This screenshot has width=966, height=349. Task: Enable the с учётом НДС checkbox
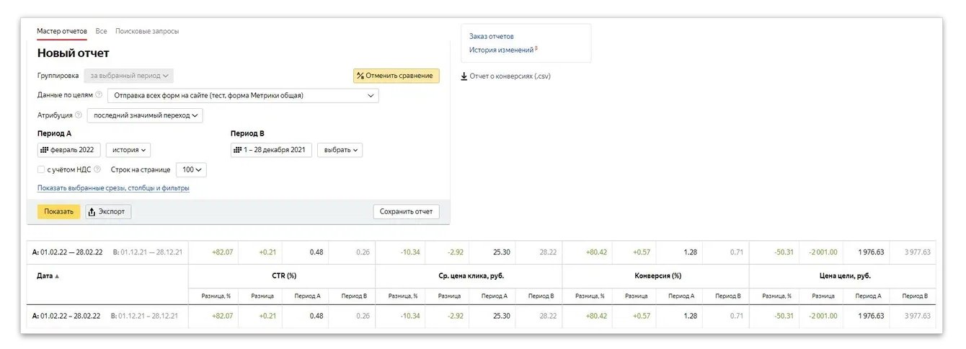tap(41, 170)
